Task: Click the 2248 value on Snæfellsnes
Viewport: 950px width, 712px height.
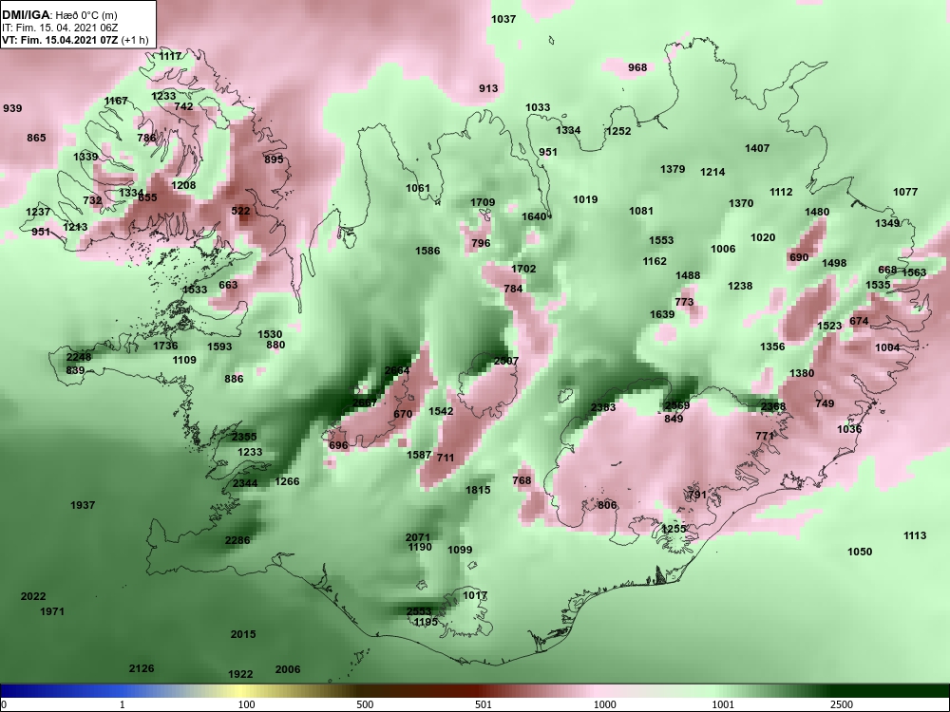Action: tap(79, 357)
